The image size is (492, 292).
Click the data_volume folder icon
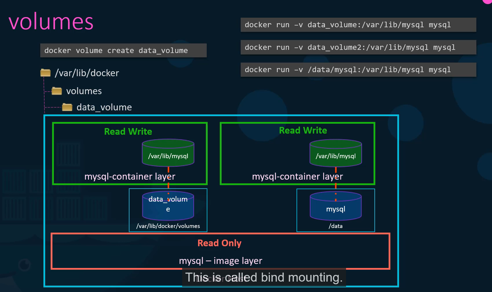(67, 107)
